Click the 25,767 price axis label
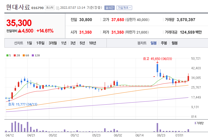Image resolution: width=208 pixels, height=140 pixels. click(196, 87)
